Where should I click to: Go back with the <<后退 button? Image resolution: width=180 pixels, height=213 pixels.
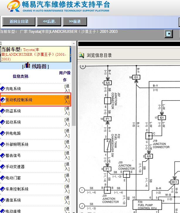pos(49,22)
